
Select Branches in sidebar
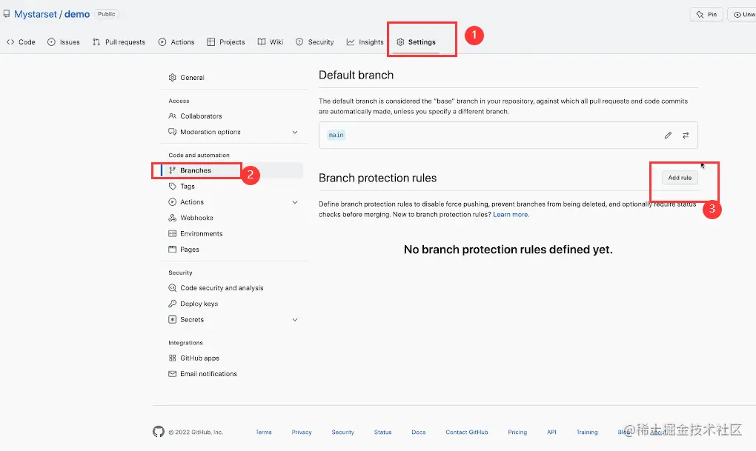click(233, 170)
